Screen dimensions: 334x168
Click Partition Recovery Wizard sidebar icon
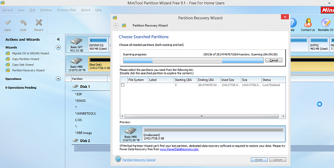pos(8,70)
